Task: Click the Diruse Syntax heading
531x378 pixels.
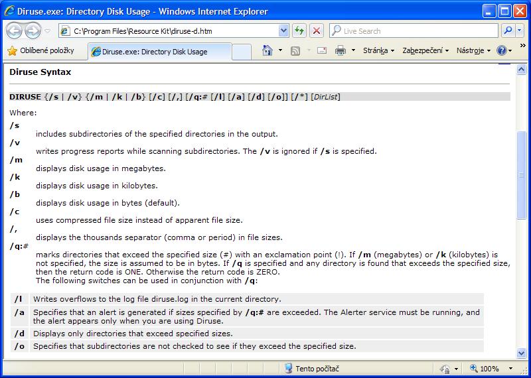Action: 40,72
